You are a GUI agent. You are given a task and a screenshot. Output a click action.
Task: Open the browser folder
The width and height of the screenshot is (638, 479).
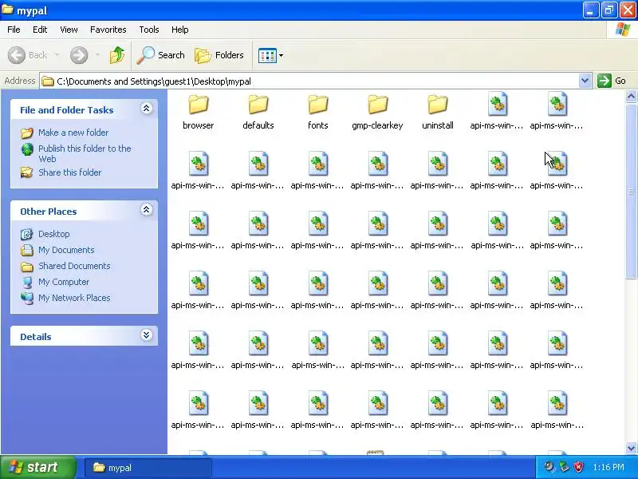coord(198,111)
